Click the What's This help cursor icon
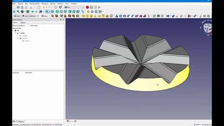Screen dimensions: 224x126 point(61,7)
